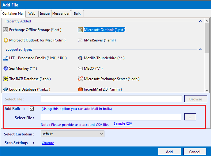Collapse the Supported Types section
This screenshot has width=211, height=156.
pos(200,49)
